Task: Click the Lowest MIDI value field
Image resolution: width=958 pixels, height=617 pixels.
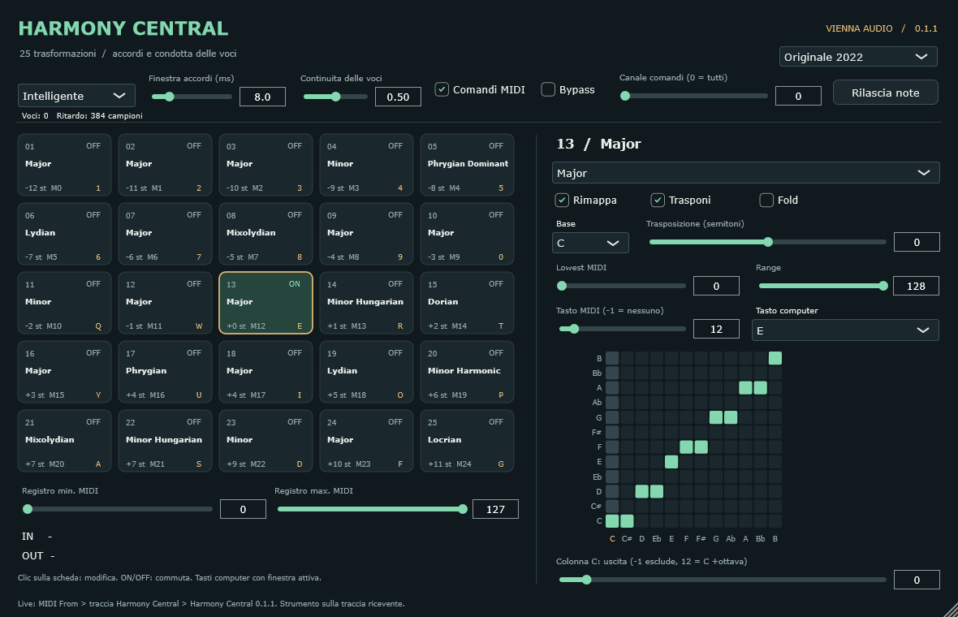Action: tap(716, 286)
